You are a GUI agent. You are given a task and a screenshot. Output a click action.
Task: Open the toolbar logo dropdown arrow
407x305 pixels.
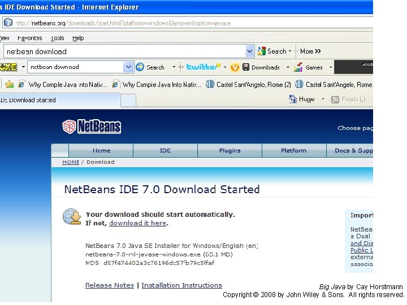(x=23, y=67)
